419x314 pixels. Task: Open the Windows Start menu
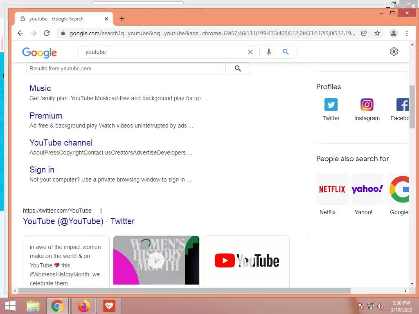point(10,306)
